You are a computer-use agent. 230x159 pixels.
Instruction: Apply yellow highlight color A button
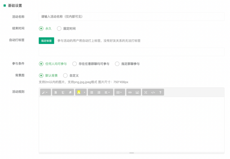coord(79,92)
